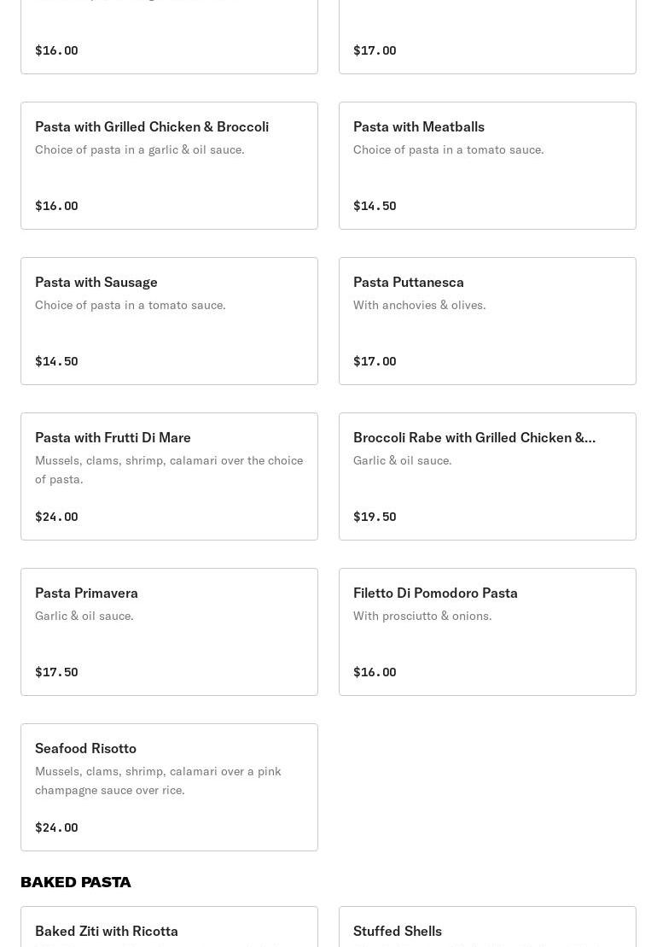Screen dimensions: 657x947
Task: Open Pasta with Grilled Chicken & Broccoli item
Action: tap(169, 166)
